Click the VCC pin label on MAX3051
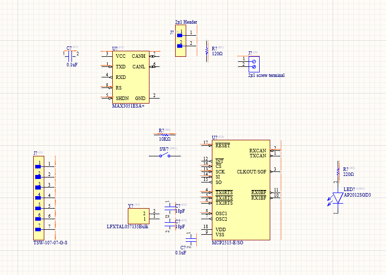The height and width of the screenshot is (275, 386). click(x=121, y=56)
